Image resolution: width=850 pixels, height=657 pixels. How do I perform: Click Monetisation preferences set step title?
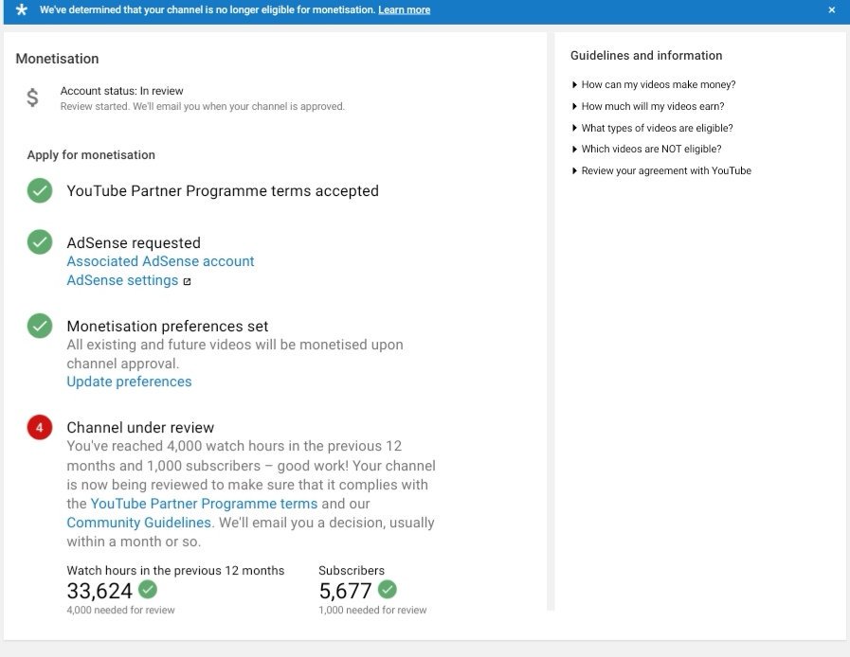point(168,326)
